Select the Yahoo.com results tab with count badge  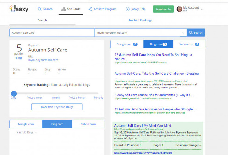(x=189, y=44)
